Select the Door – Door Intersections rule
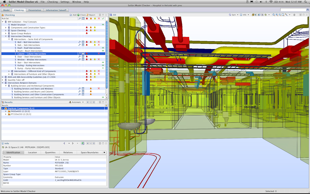 (x=29, y=57)
